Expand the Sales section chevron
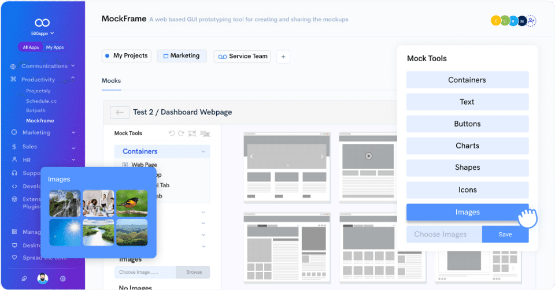555x290 pixels. click(x=73, y=148)
